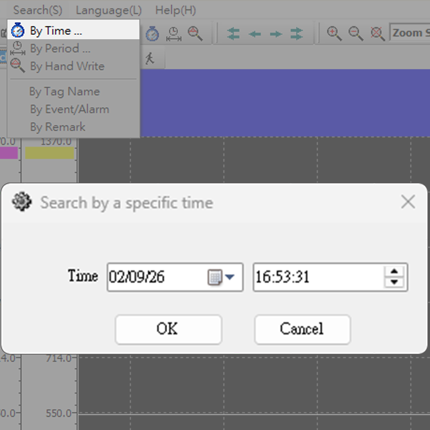The image size is (430, 430).
Task: Go to next page right arrow
Action: pyautogui.click(x=276, y=34)
